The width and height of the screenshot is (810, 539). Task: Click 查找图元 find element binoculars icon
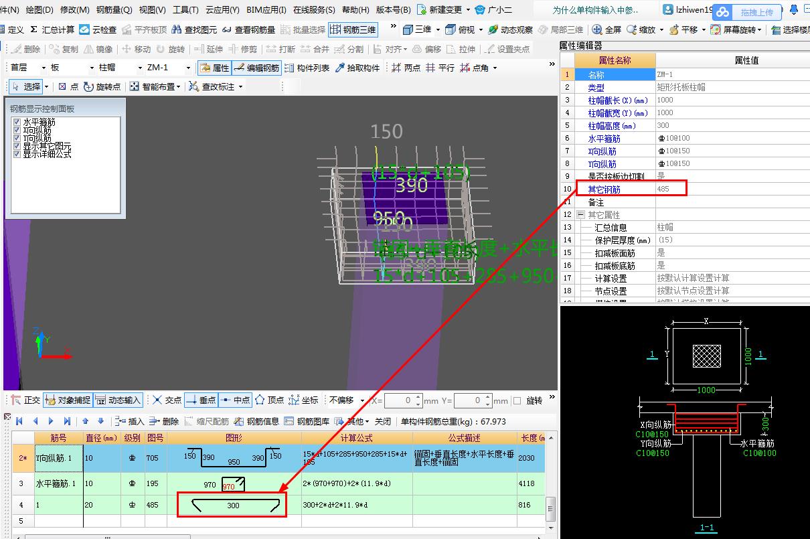point(177,29)
